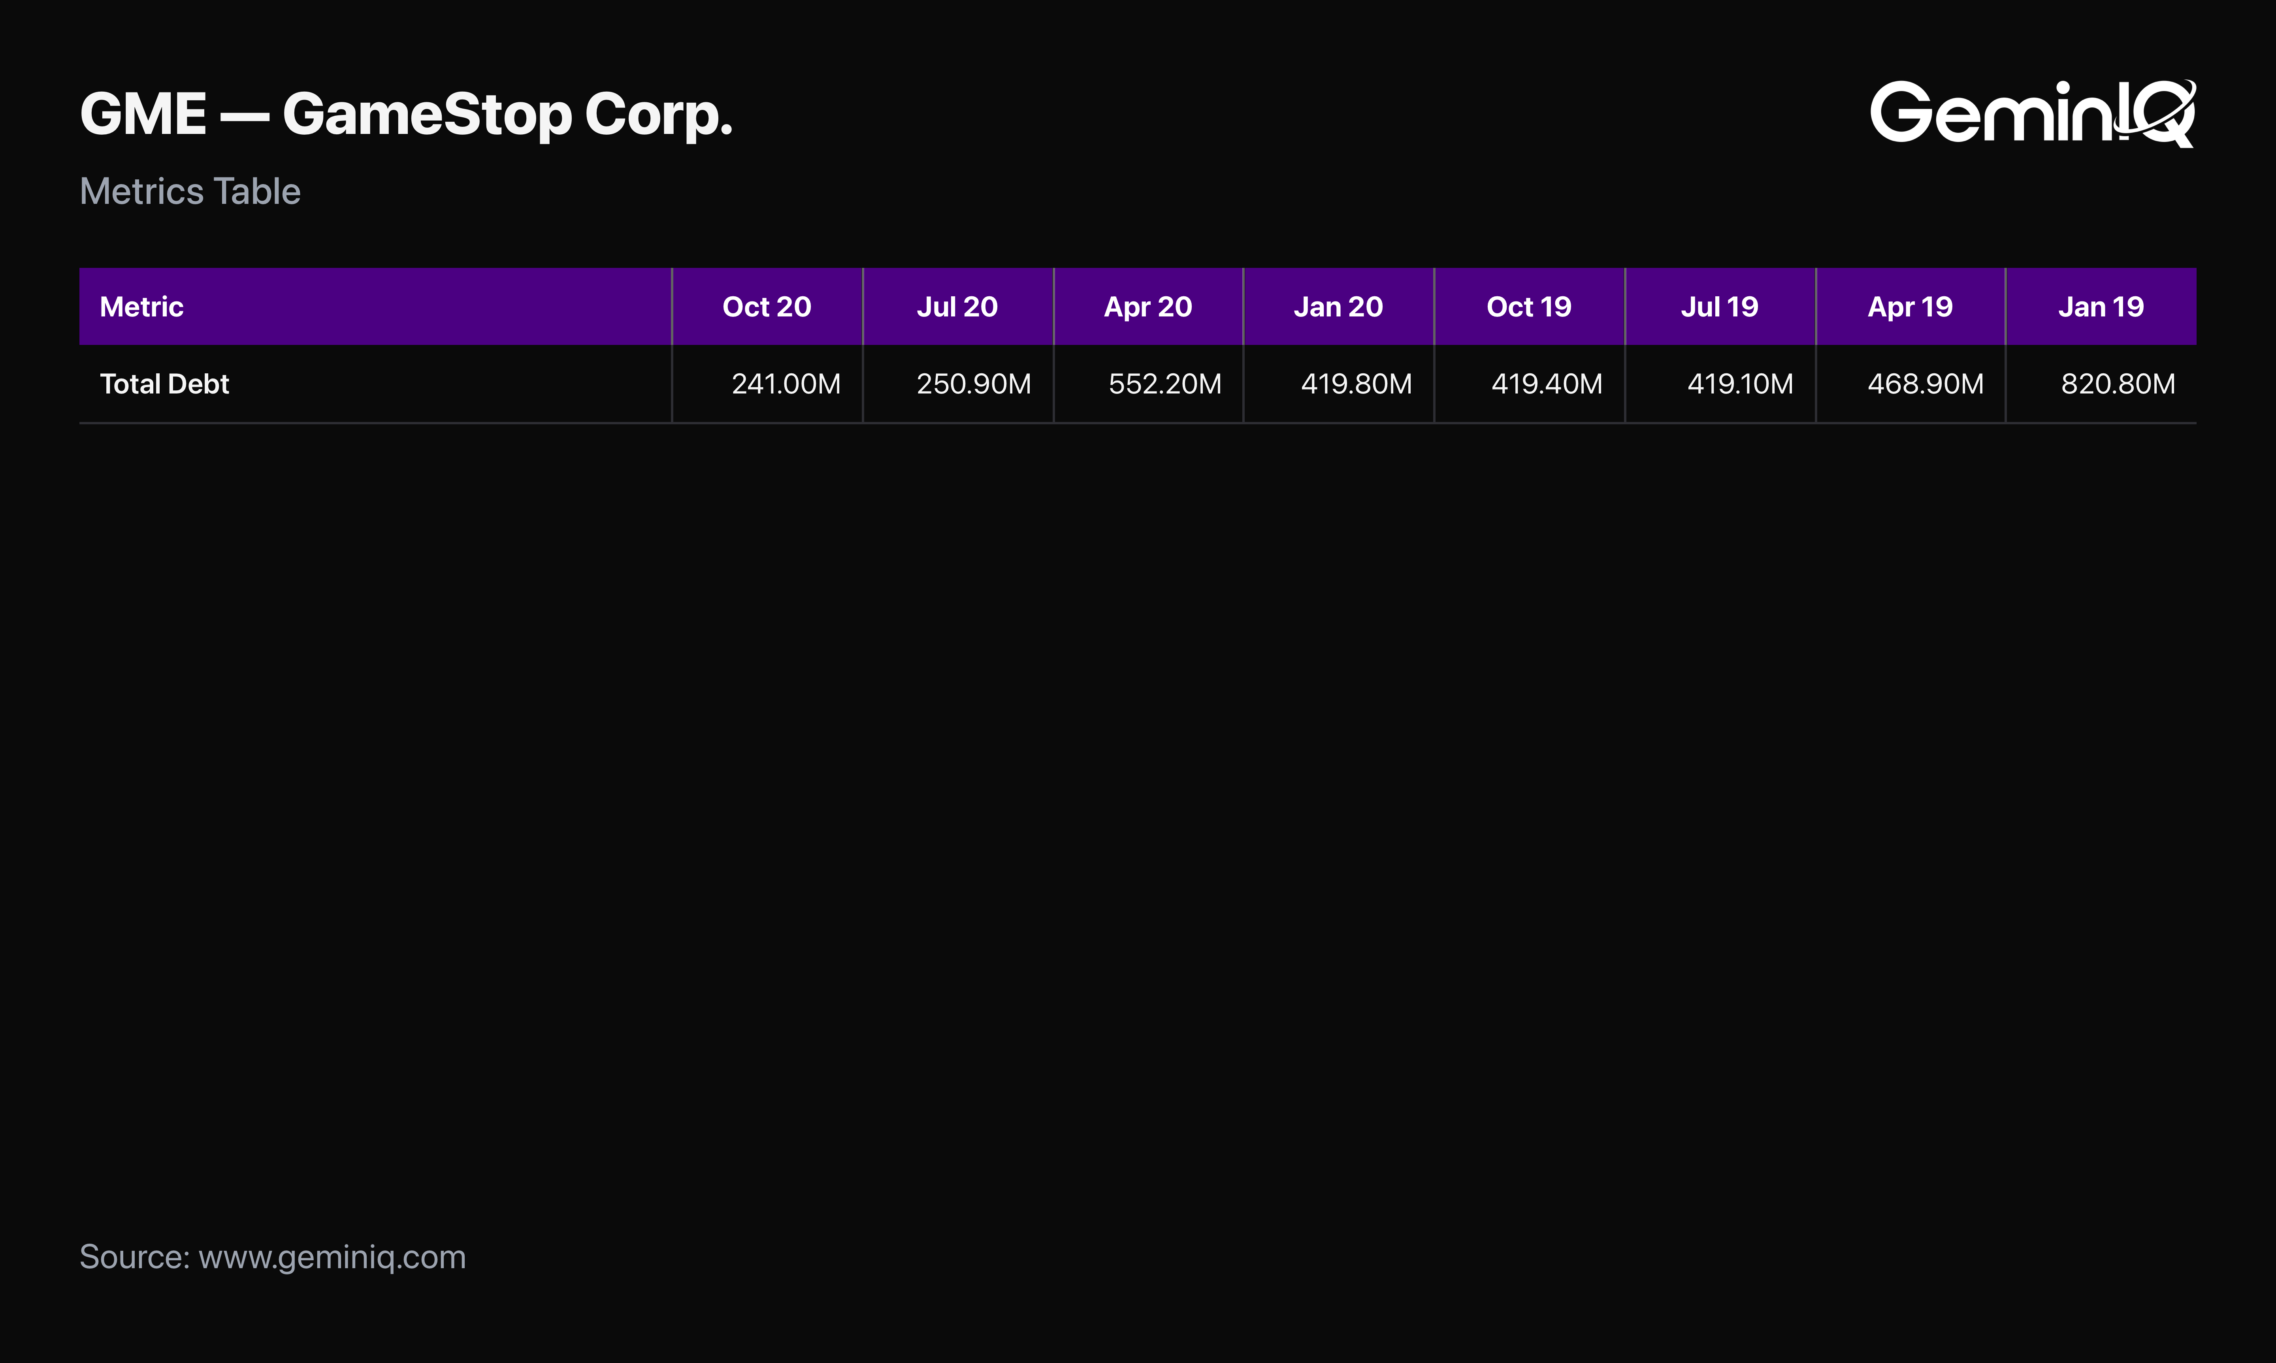Screen dimensions: 2276x1363
Task: Select the Jan 19 column header
Action: click(x=2101, y=307)
